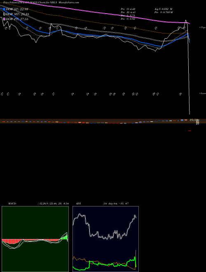This screenshot has height=272, width=206.
Task: Click the 'Avg V: 0.032 M' value
Action: [x=163, y=9]
